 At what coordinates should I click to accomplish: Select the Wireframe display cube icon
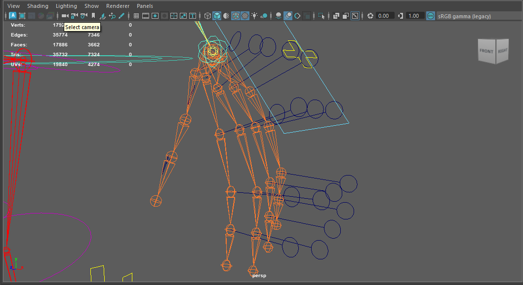click(x=207, y=16)
